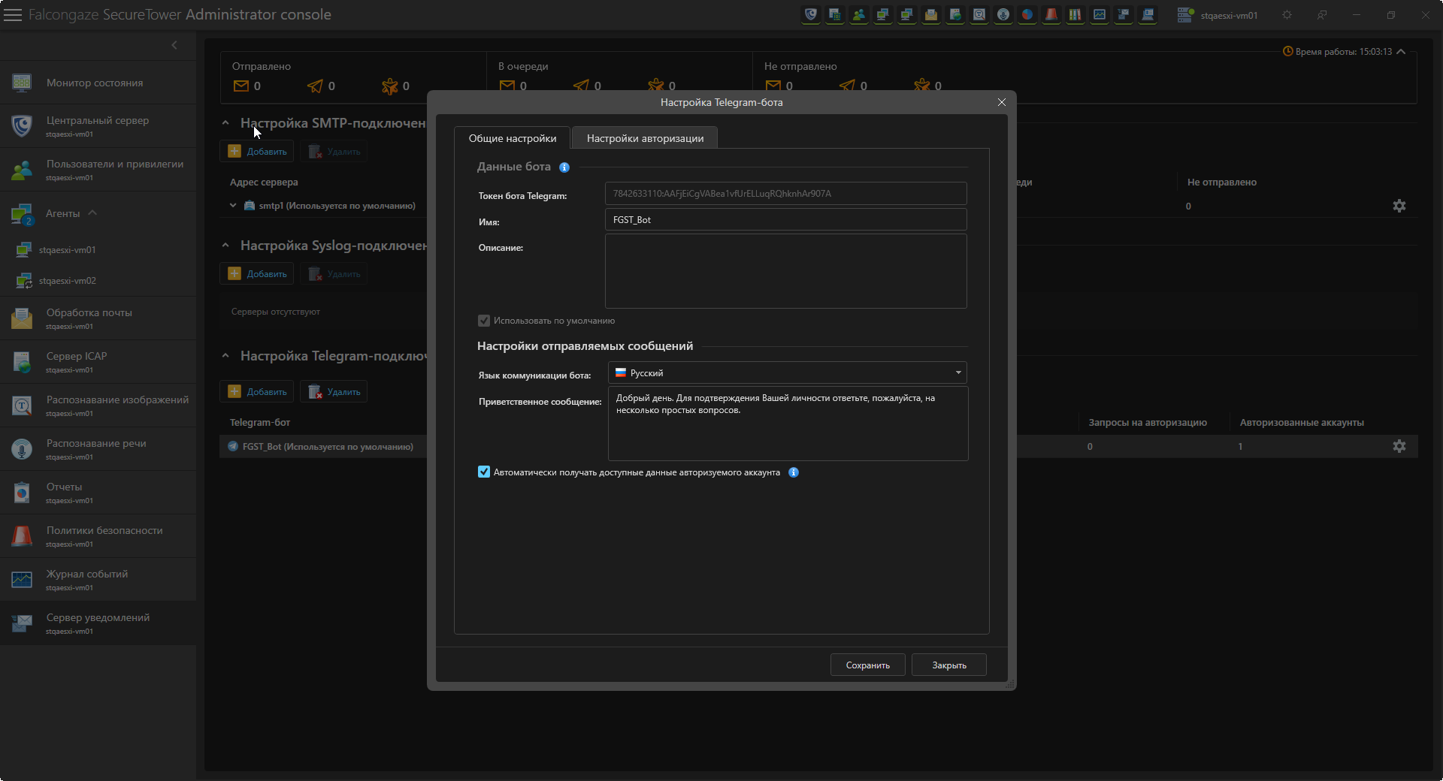This screenshot has width=1443, height=781.
Task: Open the Язык коммуникации бота dropdown
Action: pyautogui.click(x=787, y=372)
